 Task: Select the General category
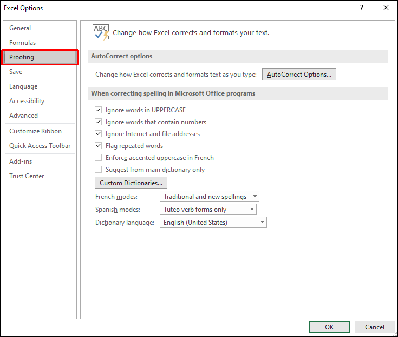tap(20, 28)
